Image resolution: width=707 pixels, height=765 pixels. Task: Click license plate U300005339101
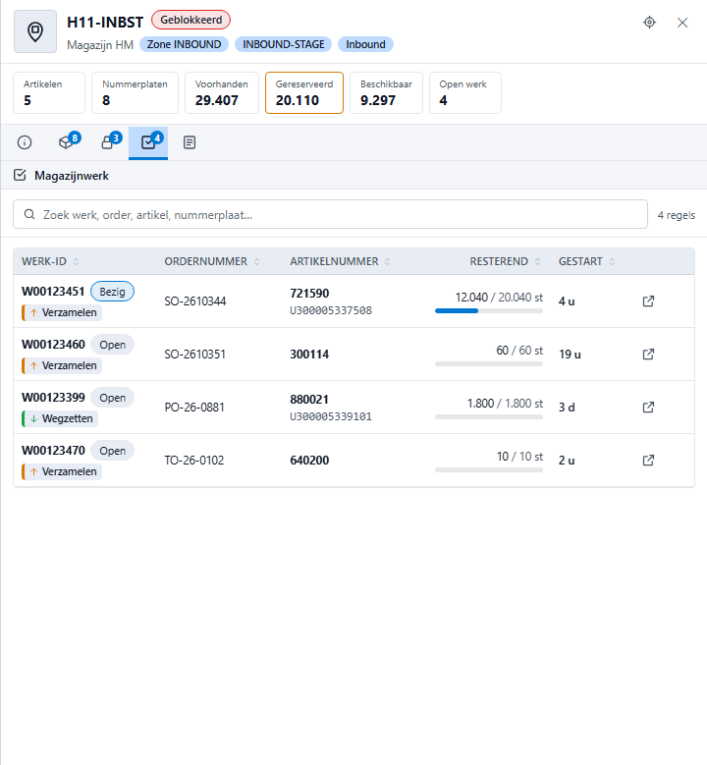(331, 416)
